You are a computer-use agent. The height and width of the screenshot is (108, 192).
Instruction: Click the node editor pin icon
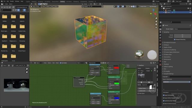[108, 63]
